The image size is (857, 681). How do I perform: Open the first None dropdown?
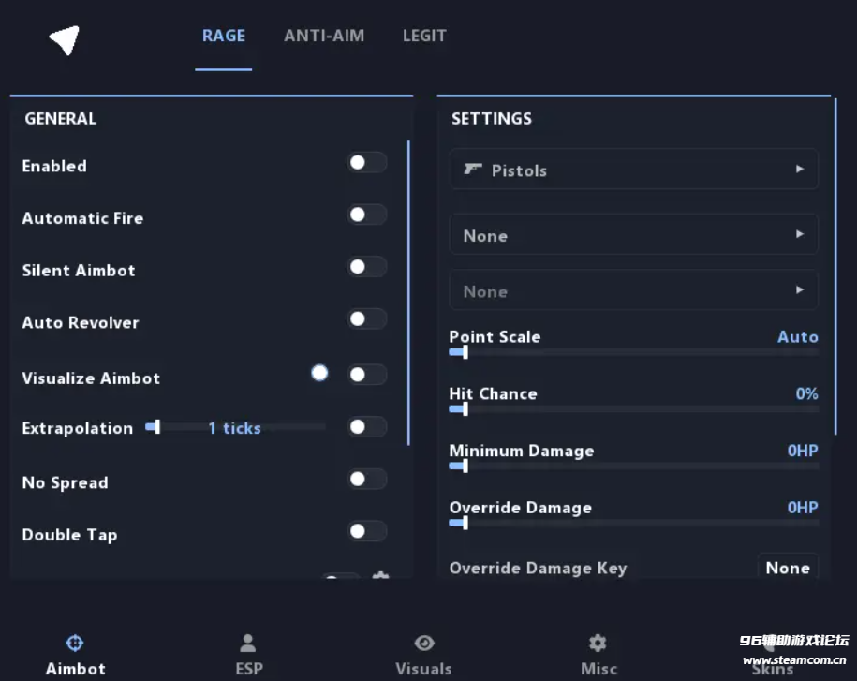(x=633, y=234)
